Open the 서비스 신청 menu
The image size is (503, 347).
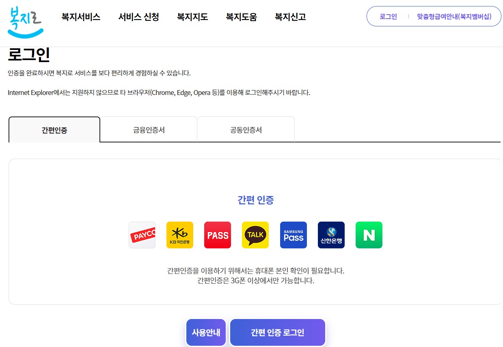138,17
